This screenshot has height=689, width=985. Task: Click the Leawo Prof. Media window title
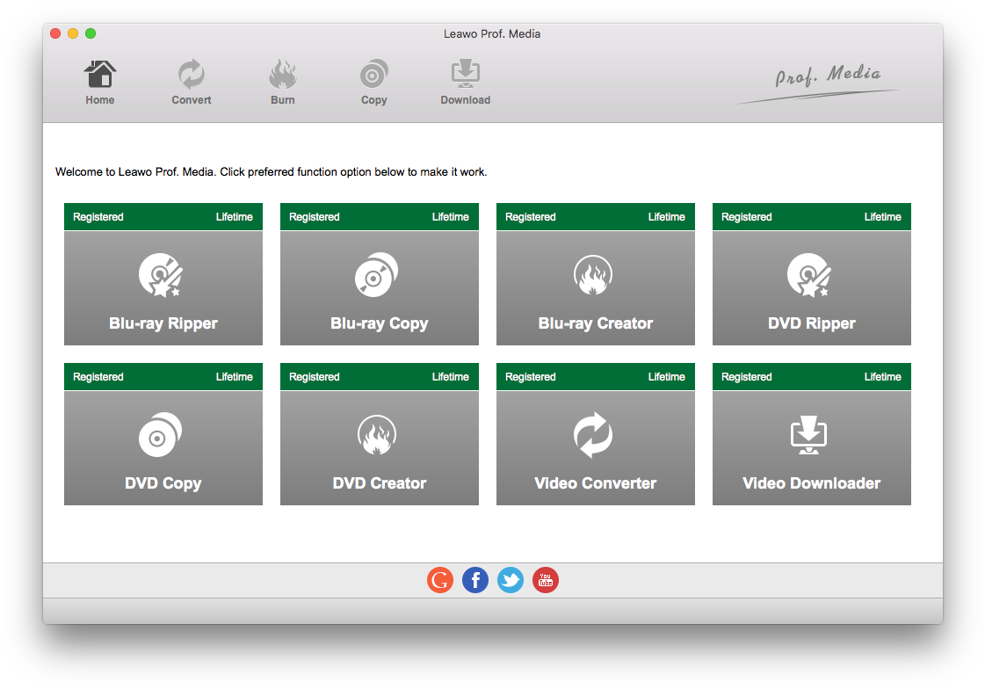point(492,34)
